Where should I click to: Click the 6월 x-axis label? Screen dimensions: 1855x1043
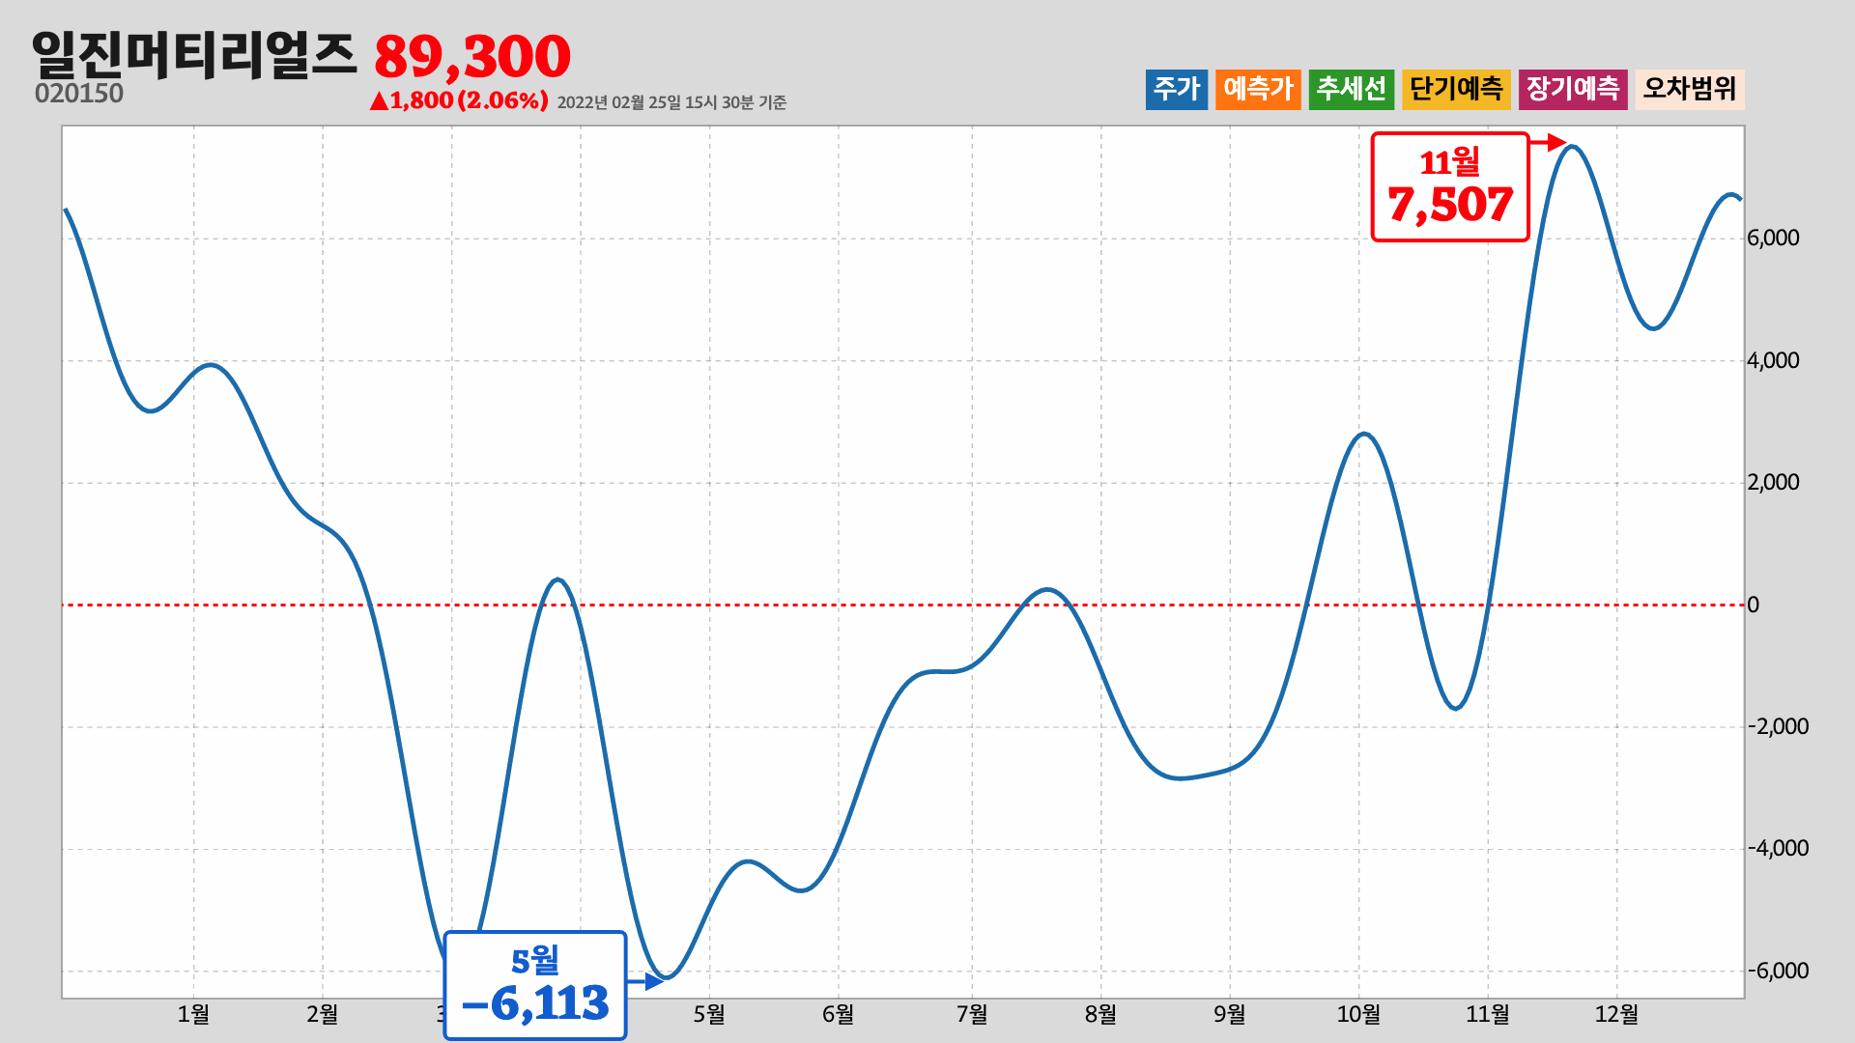(839, 1014)
